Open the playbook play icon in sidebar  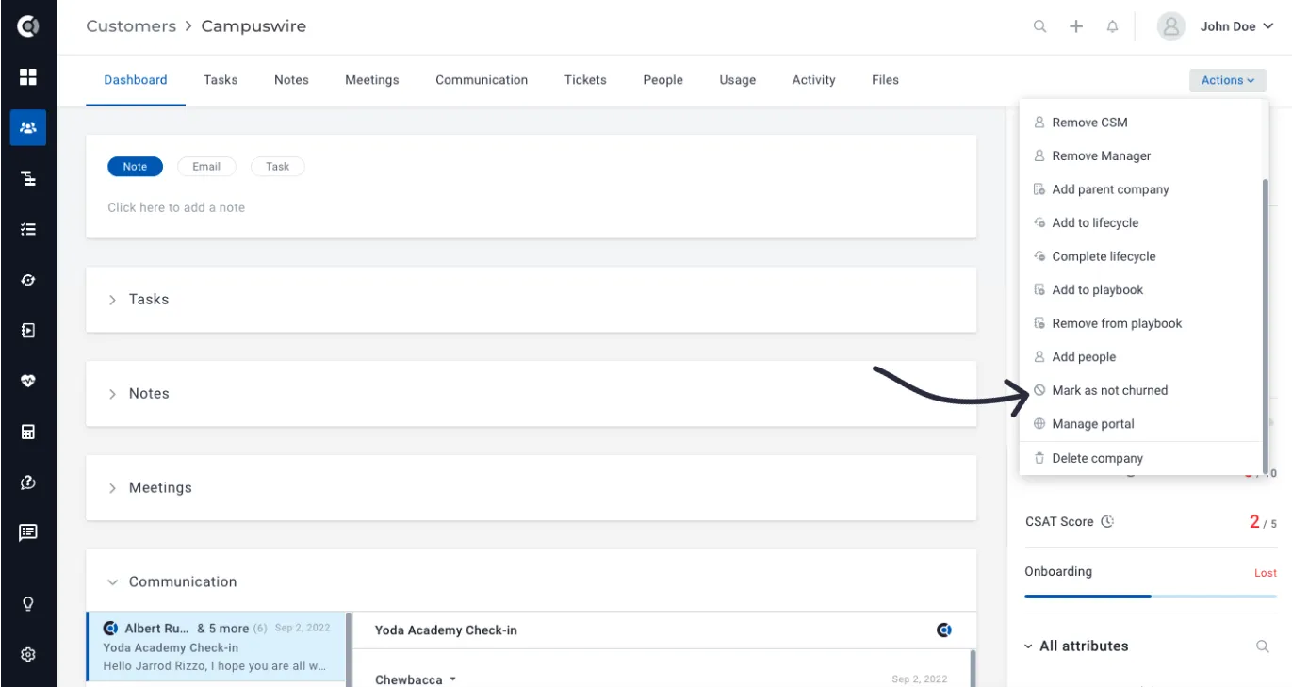point(28,331)
